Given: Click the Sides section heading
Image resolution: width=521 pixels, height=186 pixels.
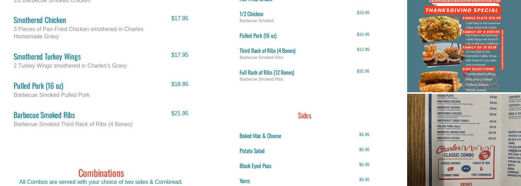Looking at the screenshot, I should tap(304, 116).
